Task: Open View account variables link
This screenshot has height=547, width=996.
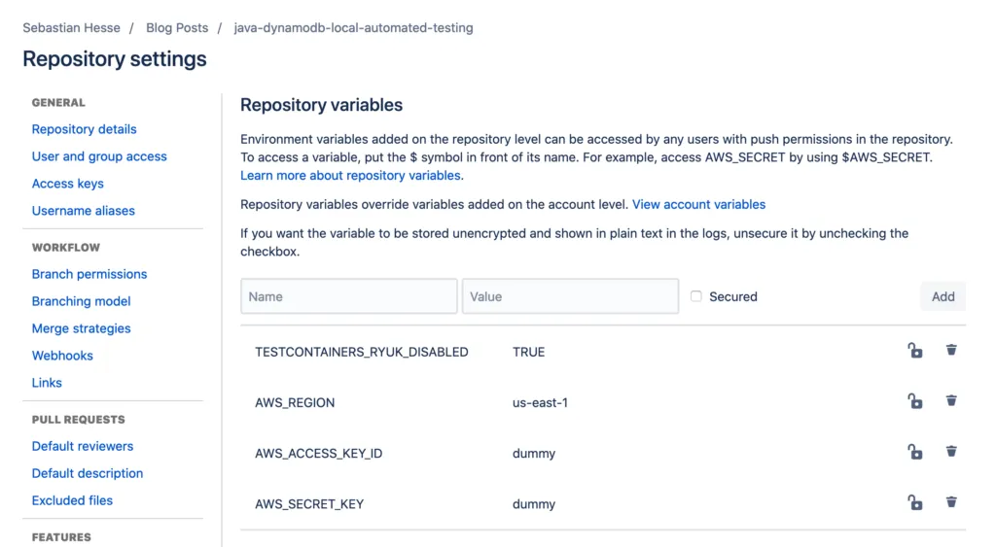Action: click(x=698, y=204)
